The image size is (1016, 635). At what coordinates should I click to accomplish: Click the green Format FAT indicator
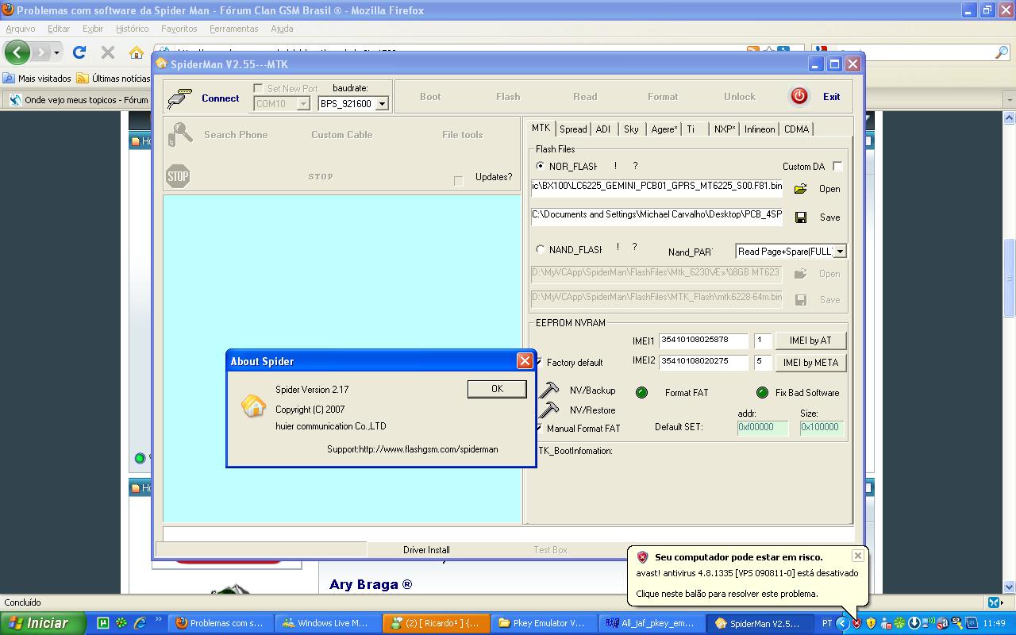[641, 393]
